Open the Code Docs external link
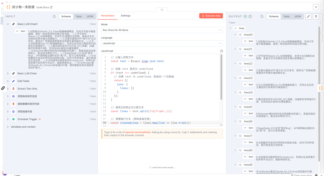 coord(44,7)
